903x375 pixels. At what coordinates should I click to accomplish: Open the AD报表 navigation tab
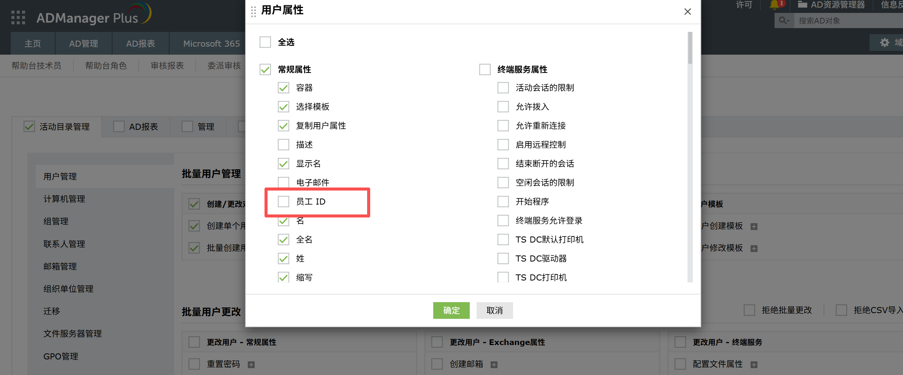pyautogui.click(x=140, y=44)
